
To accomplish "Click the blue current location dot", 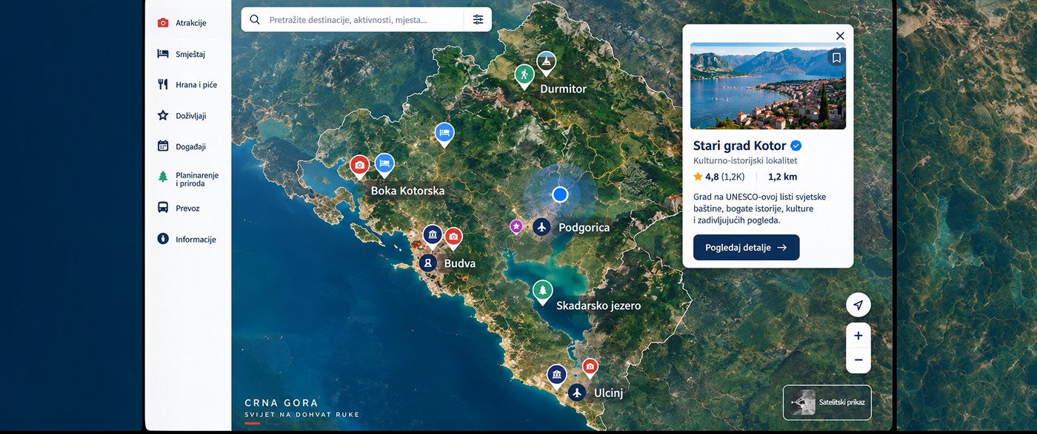I will click(560, 194).
